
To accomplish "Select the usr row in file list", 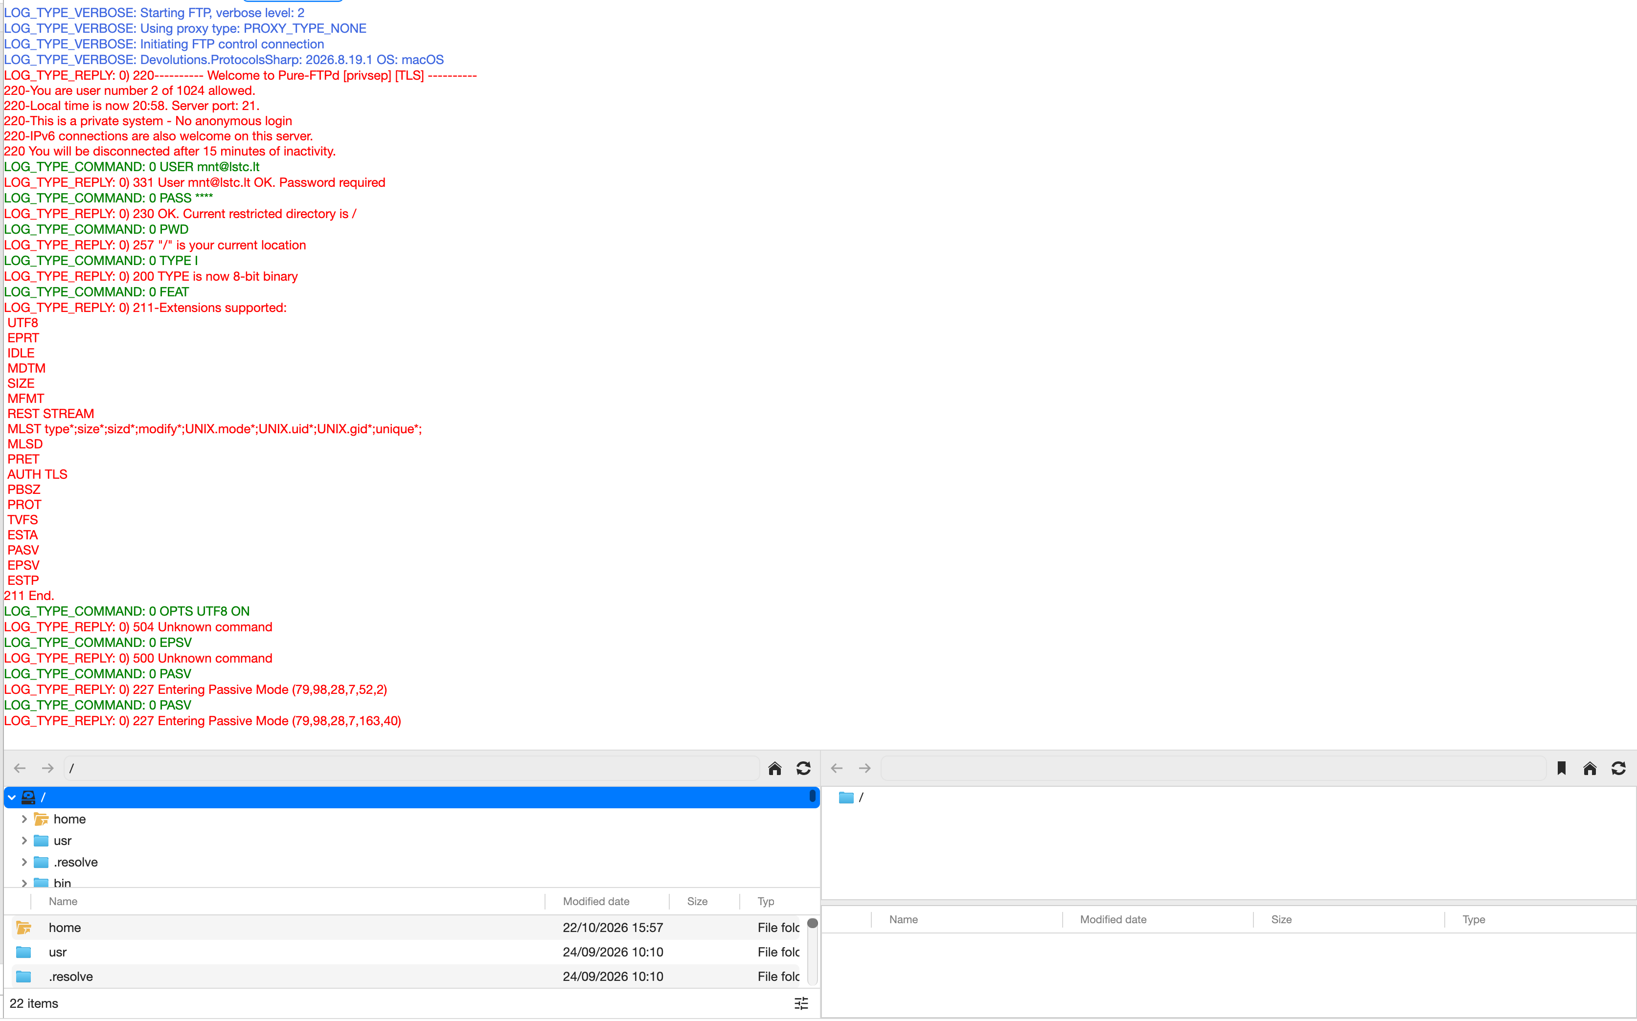I will (406, 952).
